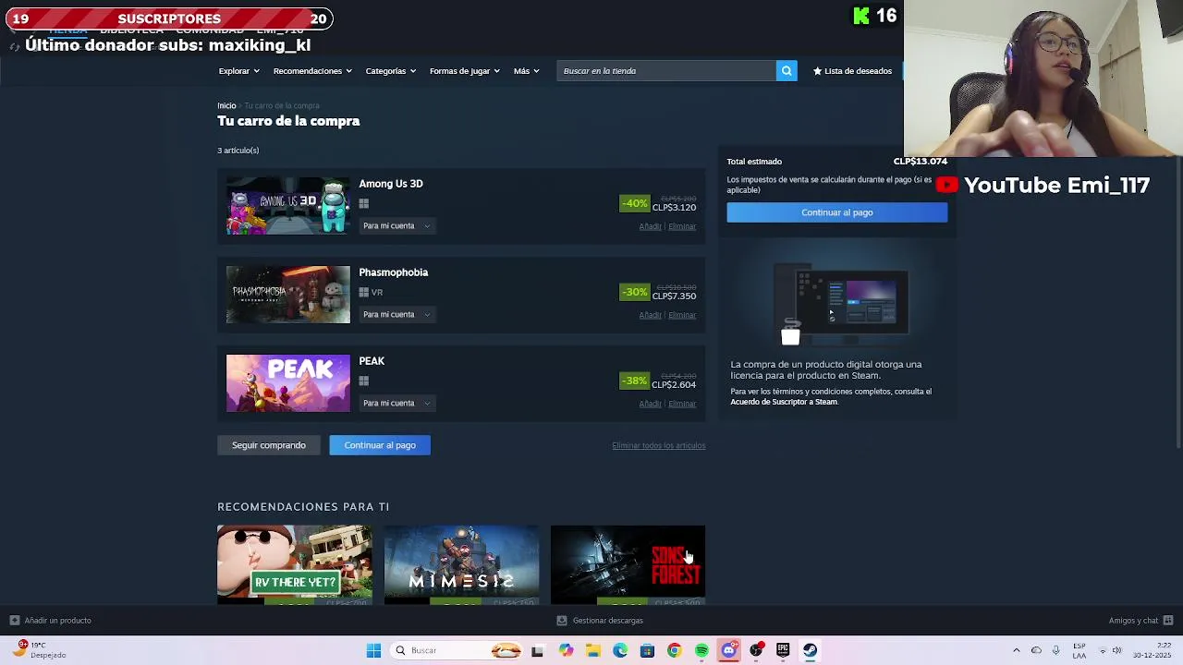Screen dimensions: 1183x665
Task: Open the MIMESIS recommendation card
Action: click(x=461, y=564)
